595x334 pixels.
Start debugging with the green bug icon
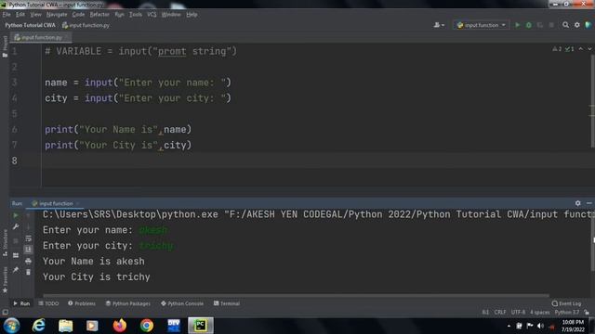[x=529, y=25]
